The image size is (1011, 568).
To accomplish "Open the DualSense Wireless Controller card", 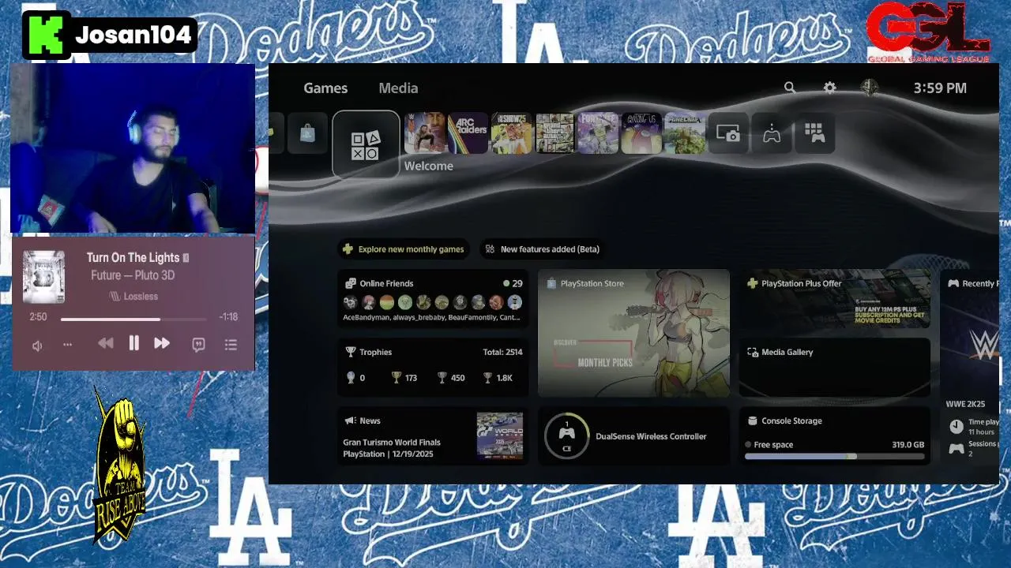I will click(633, 436).
